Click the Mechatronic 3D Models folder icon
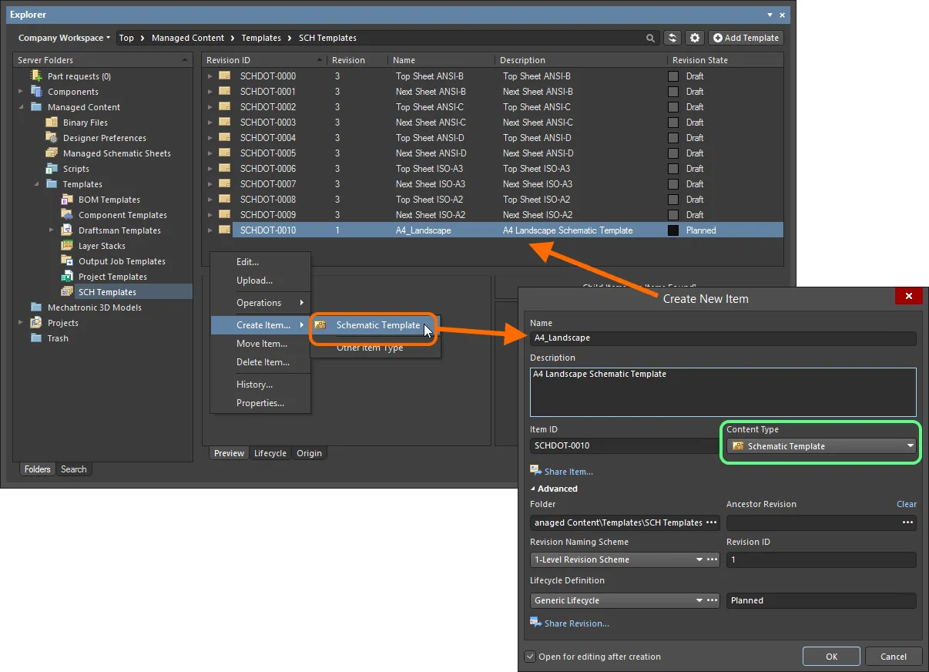 (36, 307)
